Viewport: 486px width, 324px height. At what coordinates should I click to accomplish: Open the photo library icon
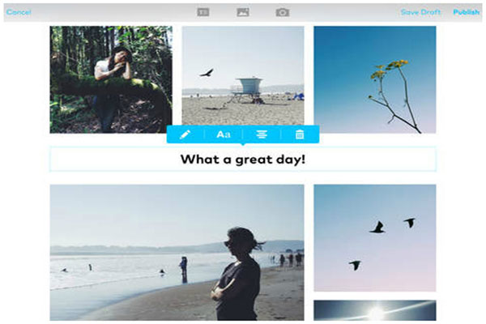coord(243,12)
